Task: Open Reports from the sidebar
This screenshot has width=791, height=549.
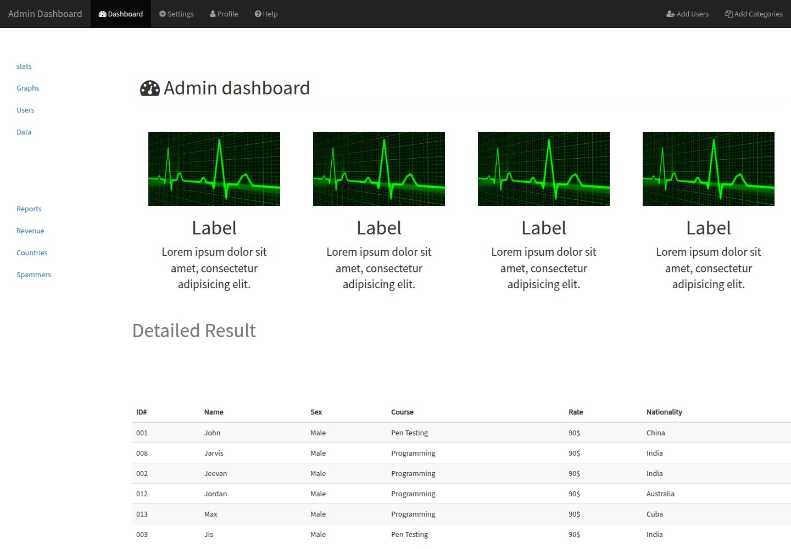Action: [x=29, y=209]
